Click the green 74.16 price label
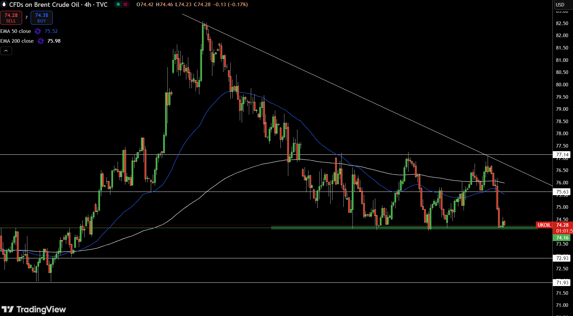Image resolution: width=573 pixels, height=316 pixels. [562, 238]
